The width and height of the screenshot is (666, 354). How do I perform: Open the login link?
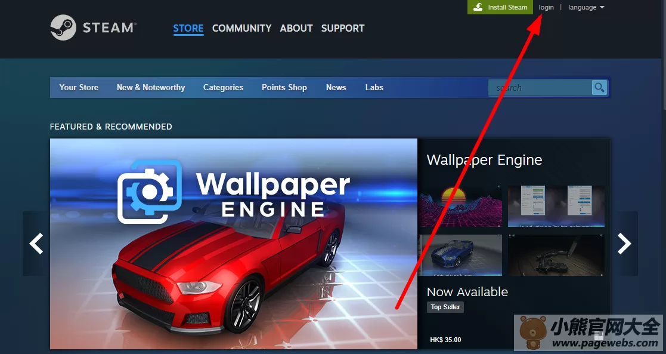click(546, 7)
